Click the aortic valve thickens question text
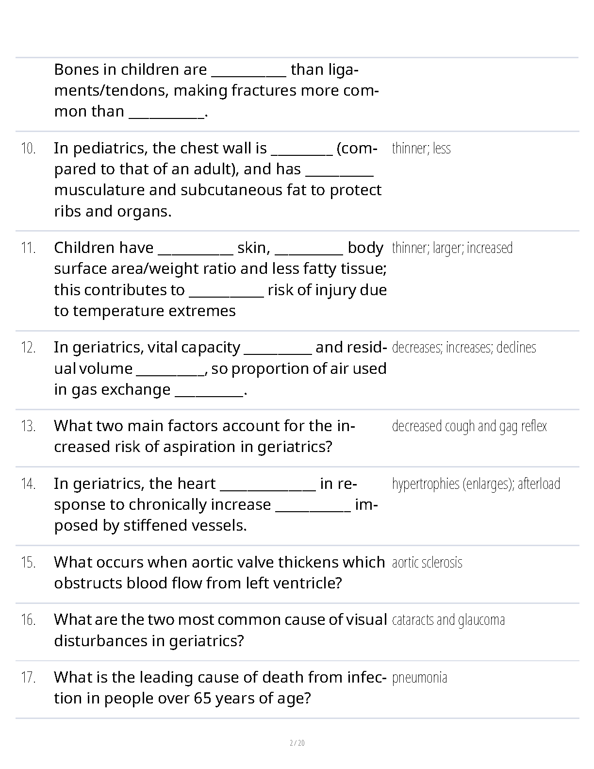 pyautogui.click(x=219, y=572)
